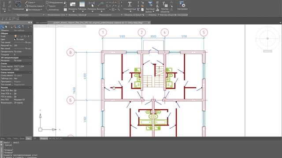Collapse the Общие properties section
Viewport: 282px width, 158px height.
tap(30, 33)
